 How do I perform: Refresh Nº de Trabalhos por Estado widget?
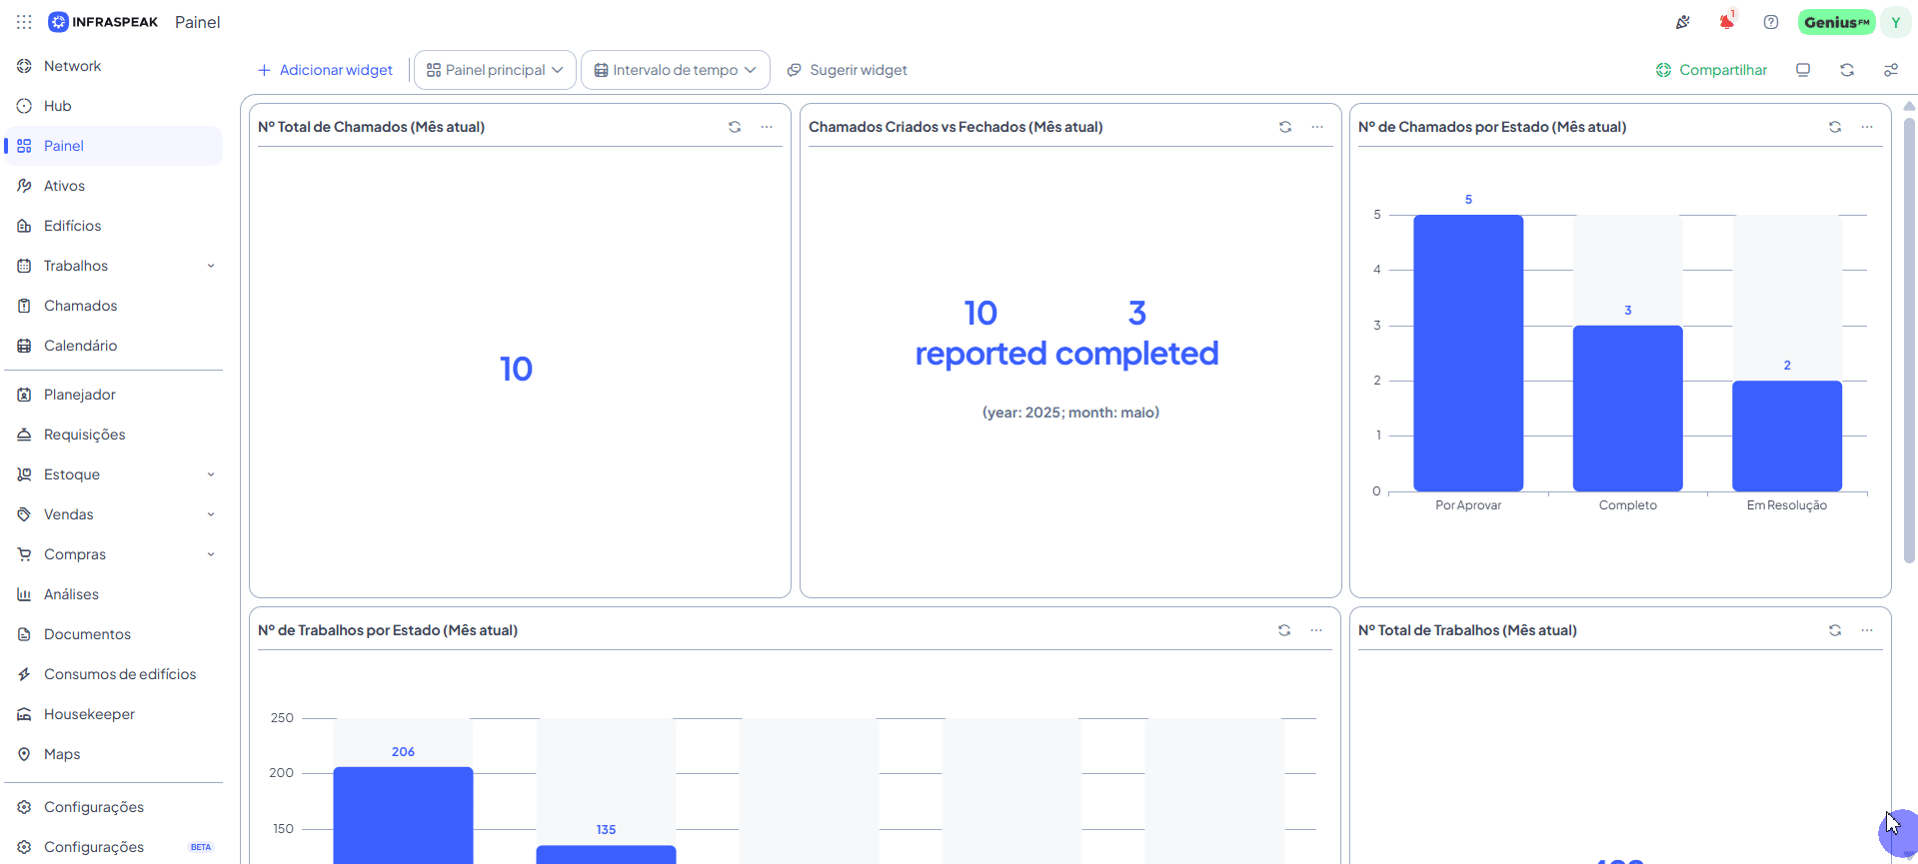click(1284, 630)
